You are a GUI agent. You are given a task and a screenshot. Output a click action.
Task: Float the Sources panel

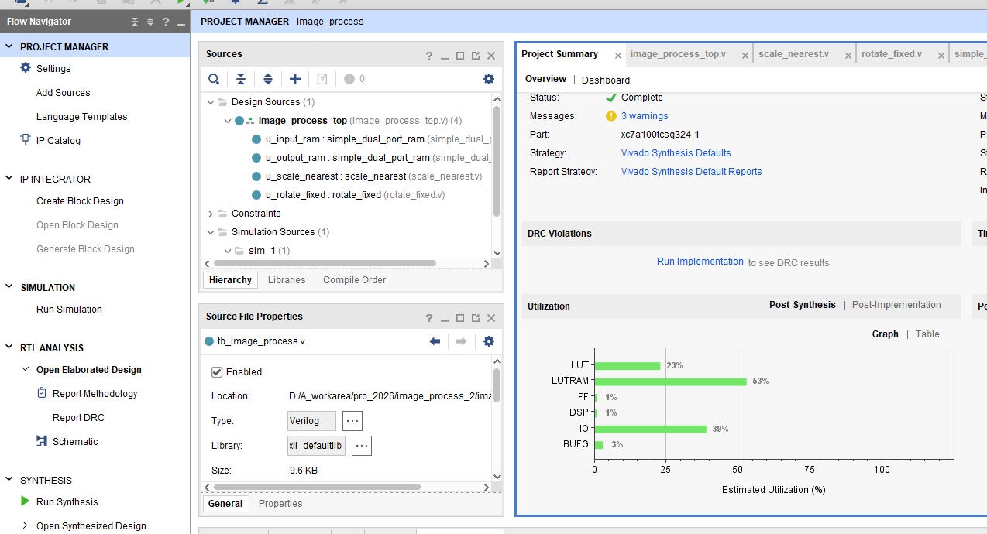coord(476,55)
